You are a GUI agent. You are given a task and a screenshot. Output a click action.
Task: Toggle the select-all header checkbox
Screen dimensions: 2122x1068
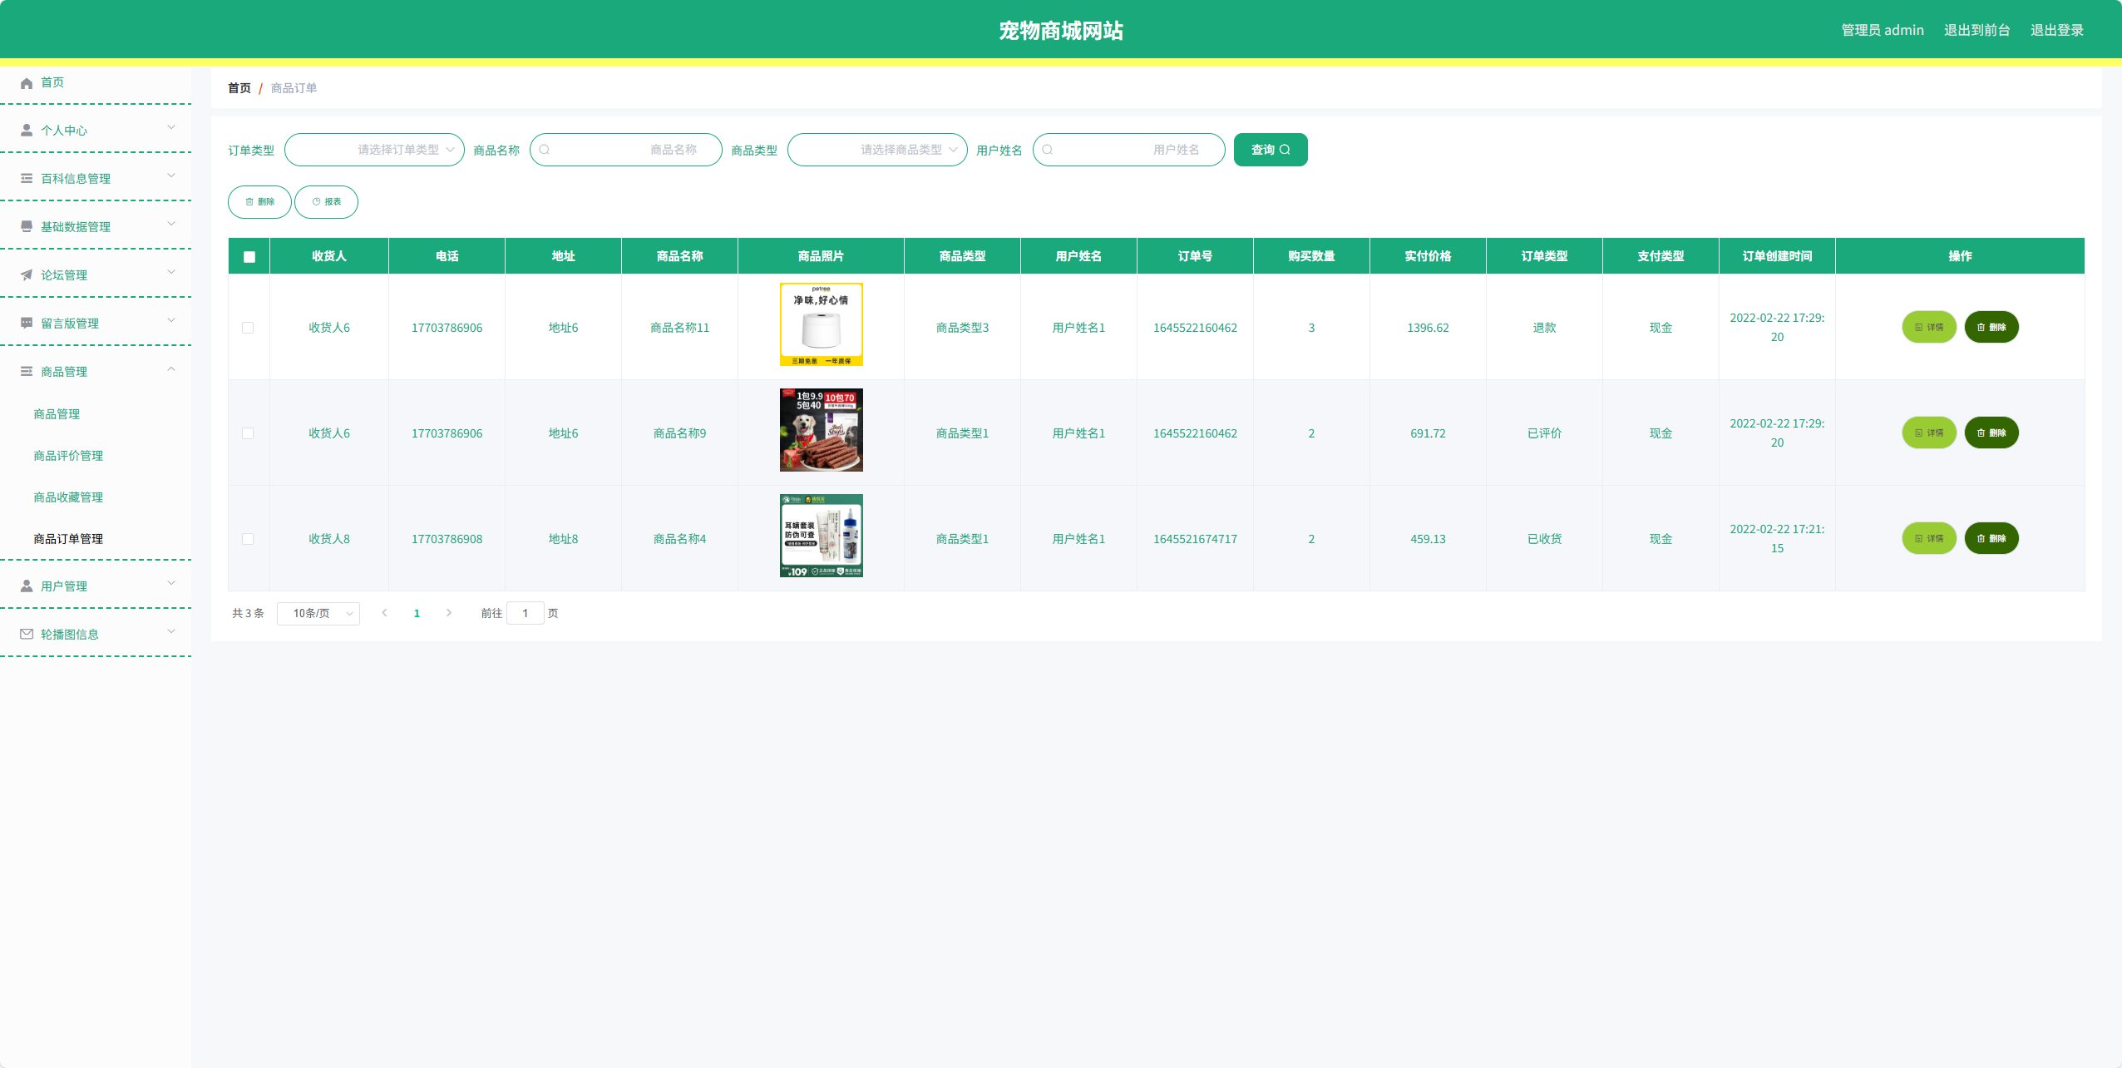[x=249, y=257]
